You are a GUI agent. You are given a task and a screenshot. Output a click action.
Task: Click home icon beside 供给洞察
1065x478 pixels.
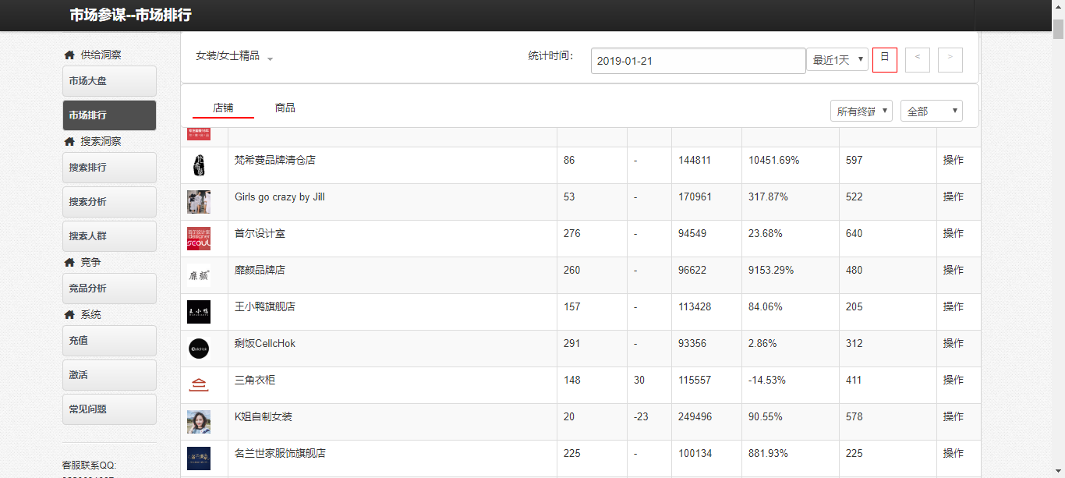[69, 55]
